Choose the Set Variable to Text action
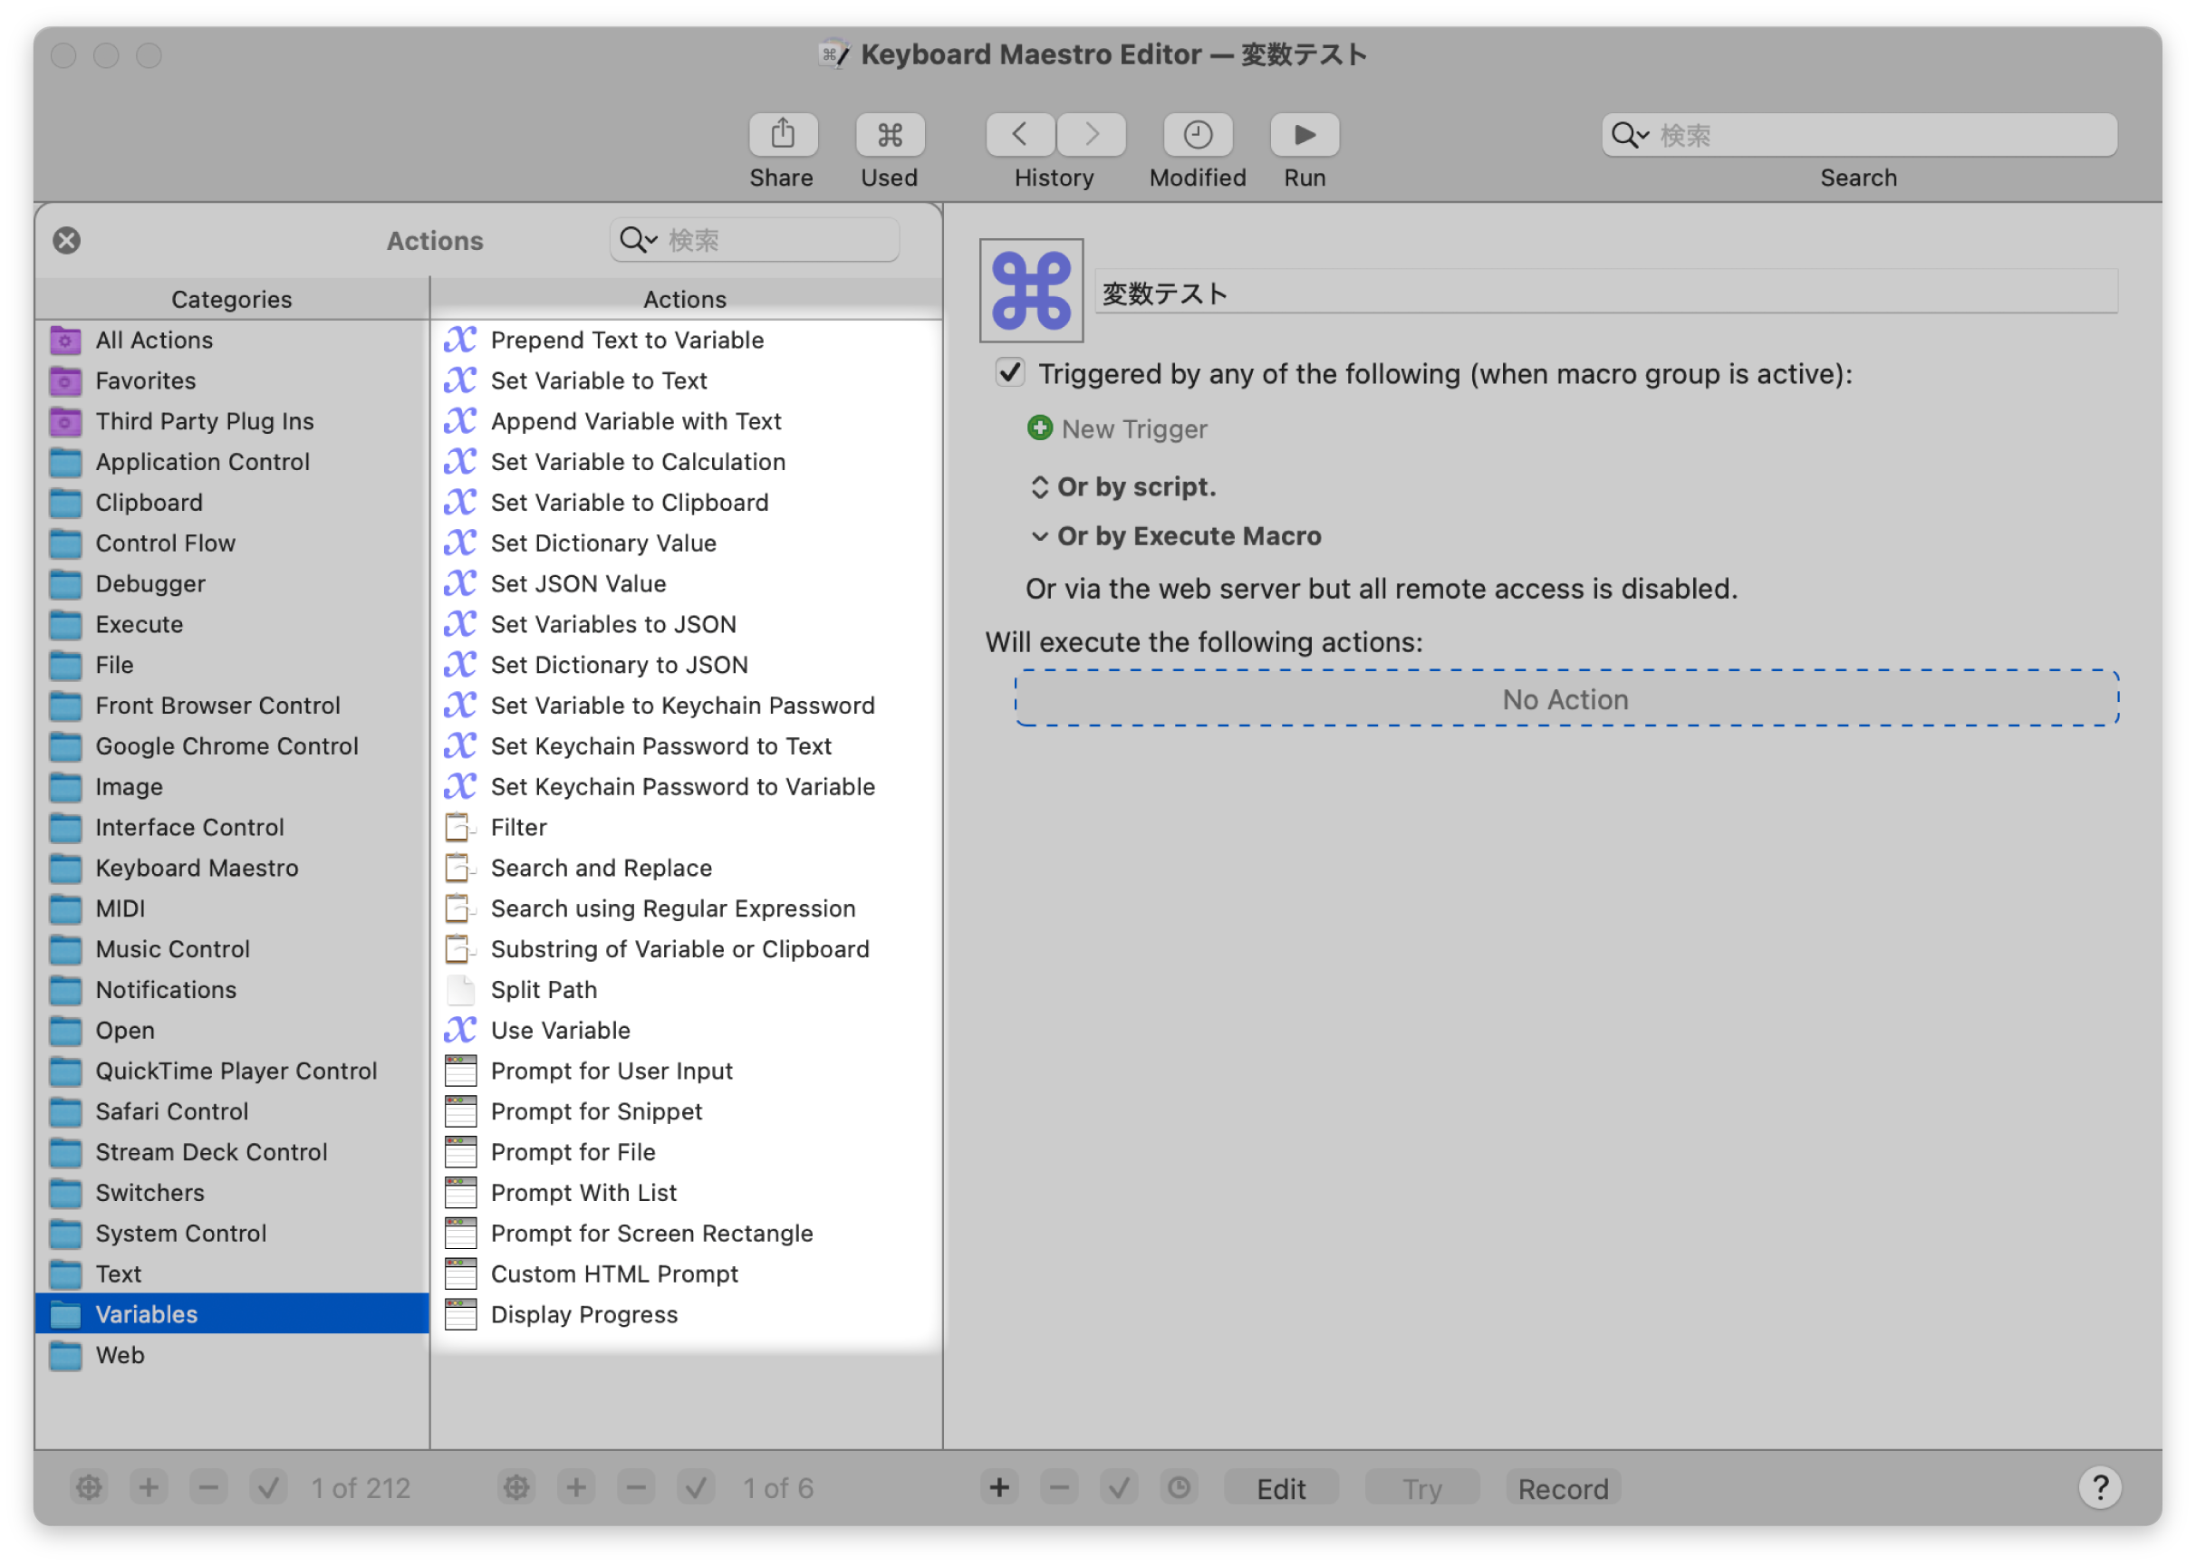This screenshot has height=1566, width=2196. 598,381
